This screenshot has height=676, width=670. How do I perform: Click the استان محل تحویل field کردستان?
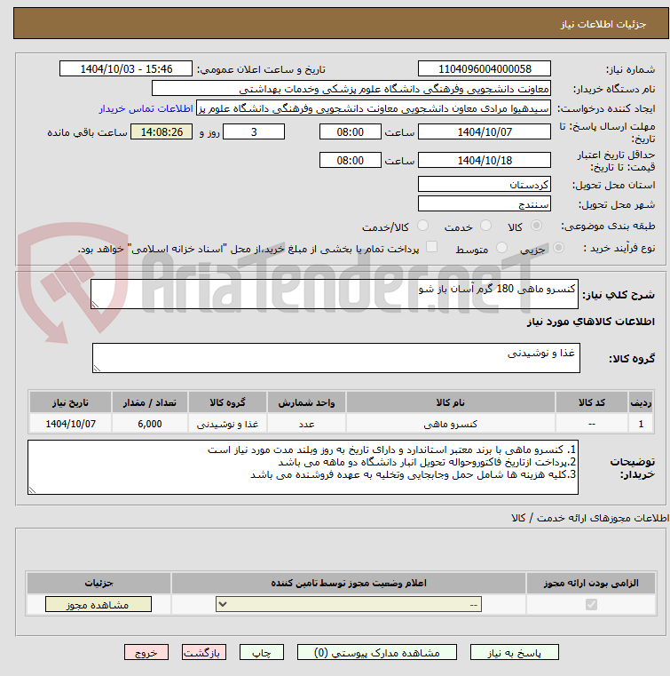[485, 185]
